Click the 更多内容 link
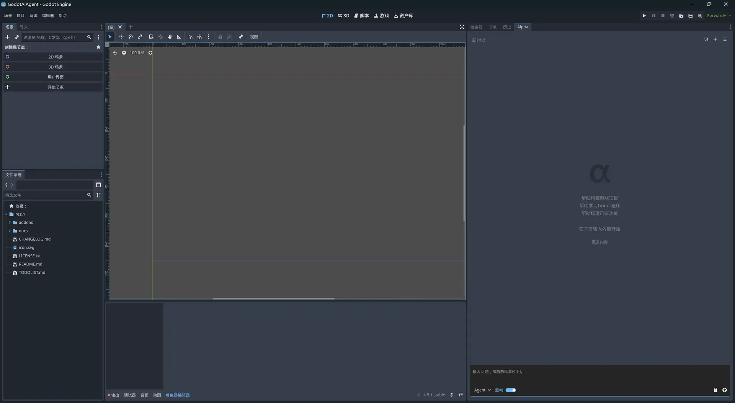 (599, 242)
